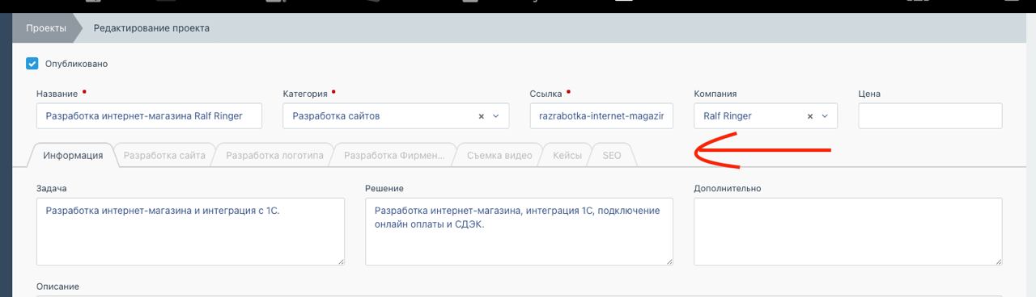Screen dimensions: 1036x297
Task: Uncheck the Опубликовано checkbox
Action: (32, 64)
